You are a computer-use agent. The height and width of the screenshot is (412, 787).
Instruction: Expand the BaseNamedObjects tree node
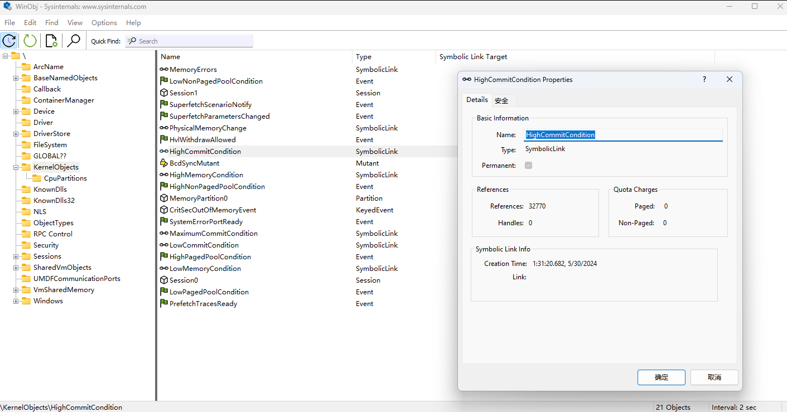[16, 78]
